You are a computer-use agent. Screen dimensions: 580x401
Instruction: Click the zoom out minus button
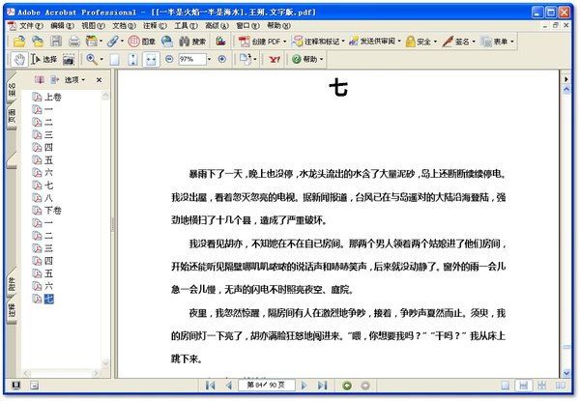(x=169, y=59)
